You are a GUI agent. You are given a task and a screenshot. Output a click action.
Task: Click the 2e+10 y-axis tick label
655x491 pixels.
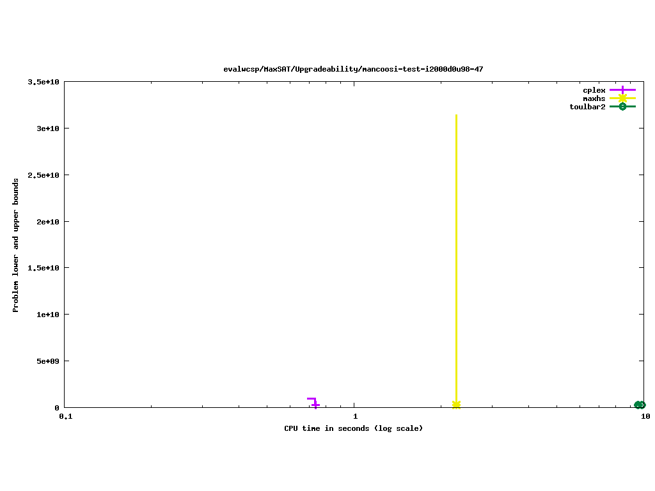tap(47, 222)
